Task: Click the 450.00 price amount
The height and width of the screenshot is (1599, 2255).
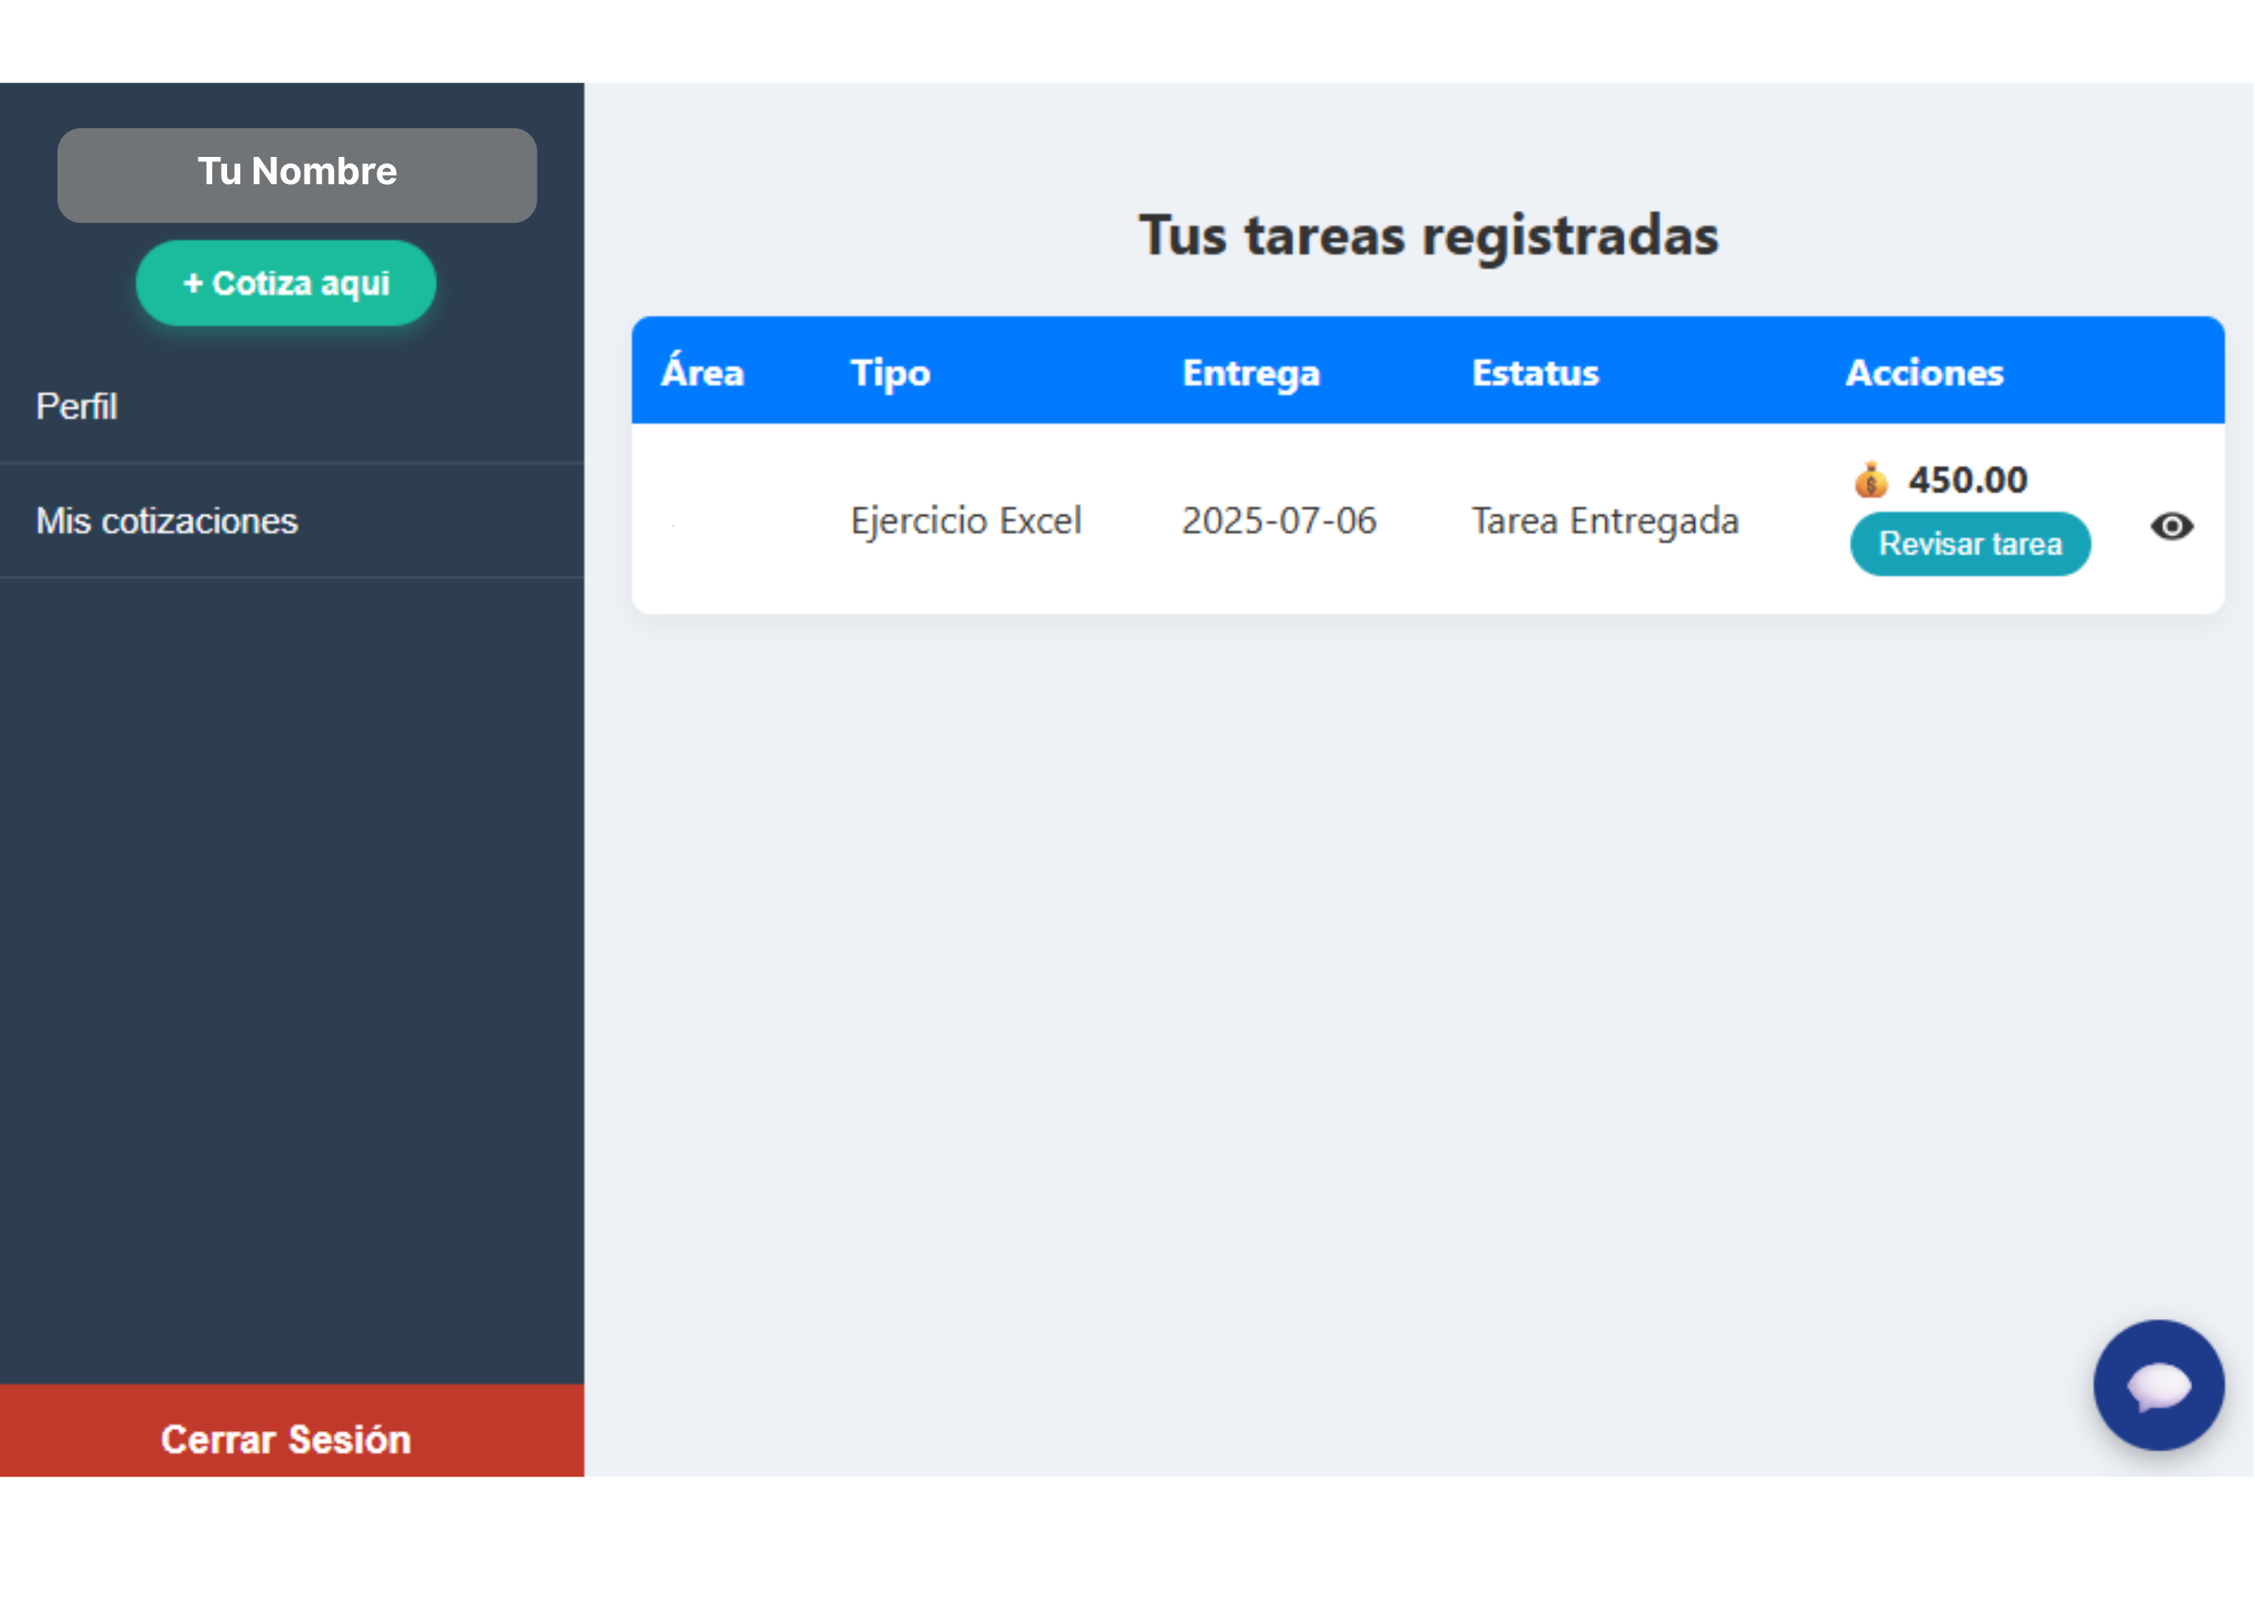Action: 1967,480
